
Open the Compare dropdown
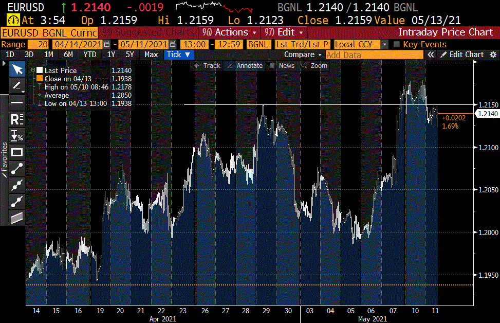tap(303, 55)
